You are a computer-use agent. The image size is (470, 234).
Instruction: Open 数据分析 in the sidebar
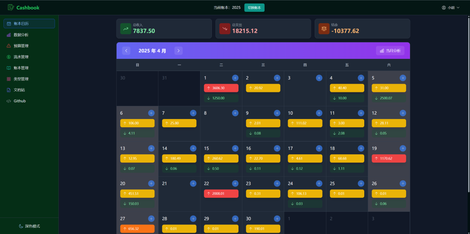pyautogui.click(x=20, y=35)
